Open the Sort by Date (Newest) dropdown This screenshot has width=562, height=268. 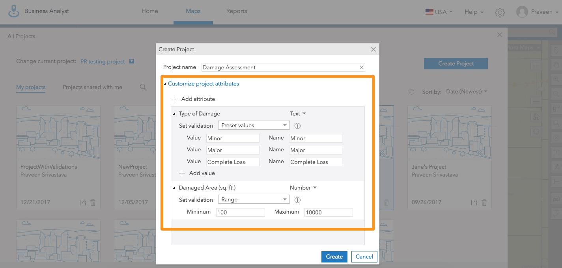467,91
